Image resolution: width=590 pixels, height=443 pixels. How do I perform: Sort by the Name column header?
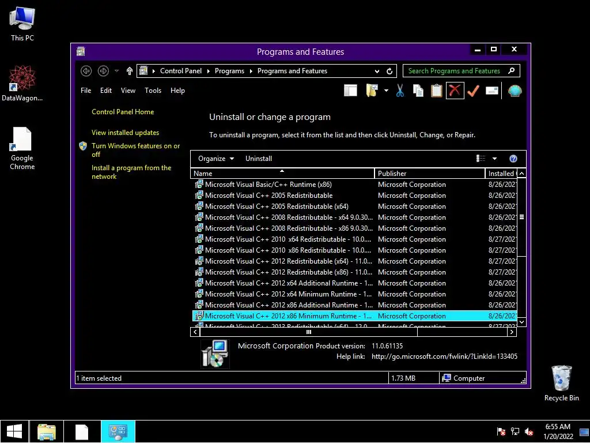tap(282, 173)
